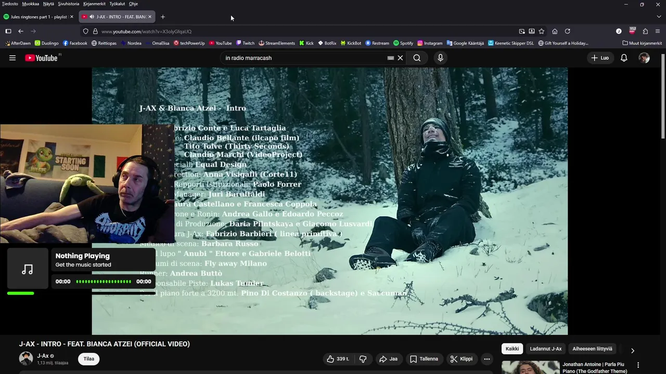This screenshot has width=666, height=374.
Task: Open tracking protection shield info
Action: point(86,31)
